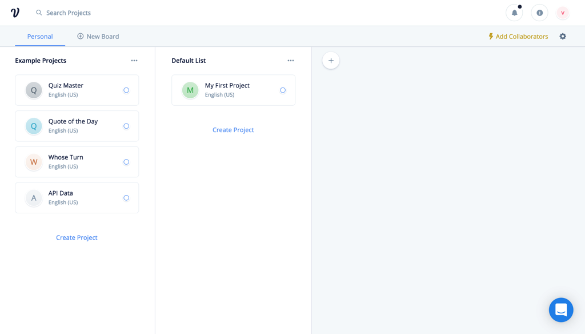585x334 pixels.
Task: Click Create Project under Default List
Action: click(x=233, y=130)
